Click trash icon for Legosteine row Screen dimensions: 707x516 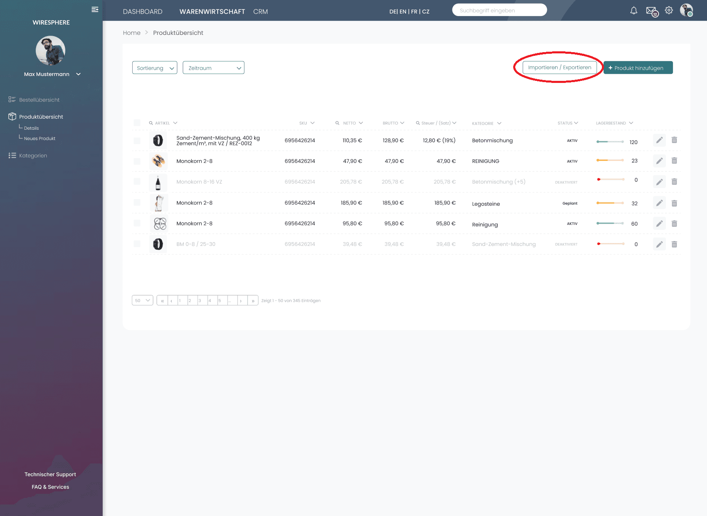[x=674, y=203]
